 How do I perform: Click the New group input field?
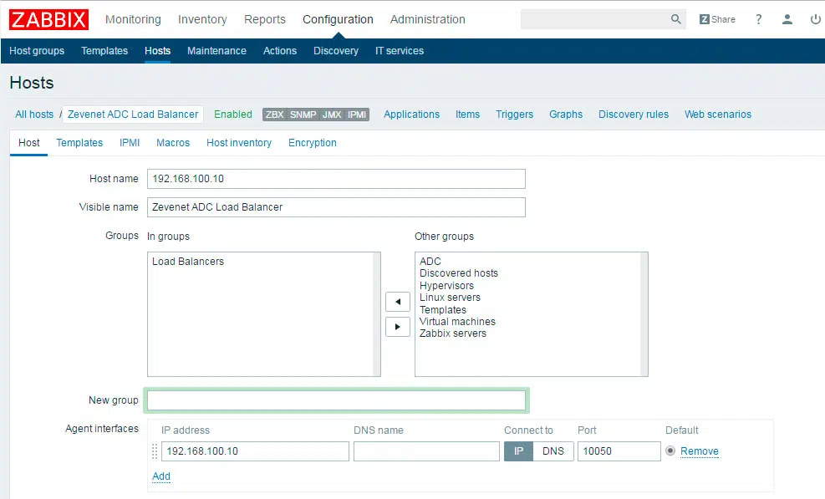[x=336, y=400]
